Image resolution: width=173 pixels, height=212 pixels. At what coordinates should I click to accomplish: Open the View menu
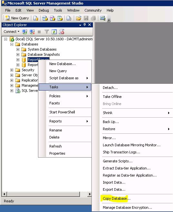tap(30, 10)
